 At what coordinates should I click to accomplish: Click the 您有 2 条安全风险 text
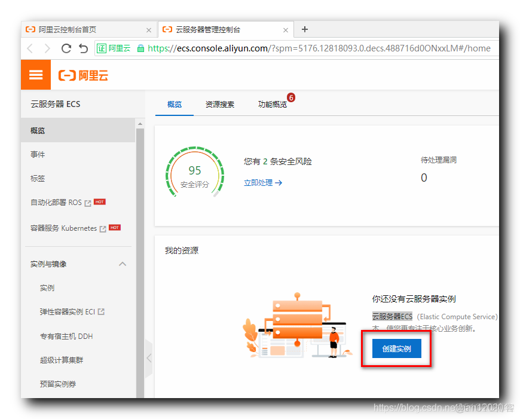point(278,161)
